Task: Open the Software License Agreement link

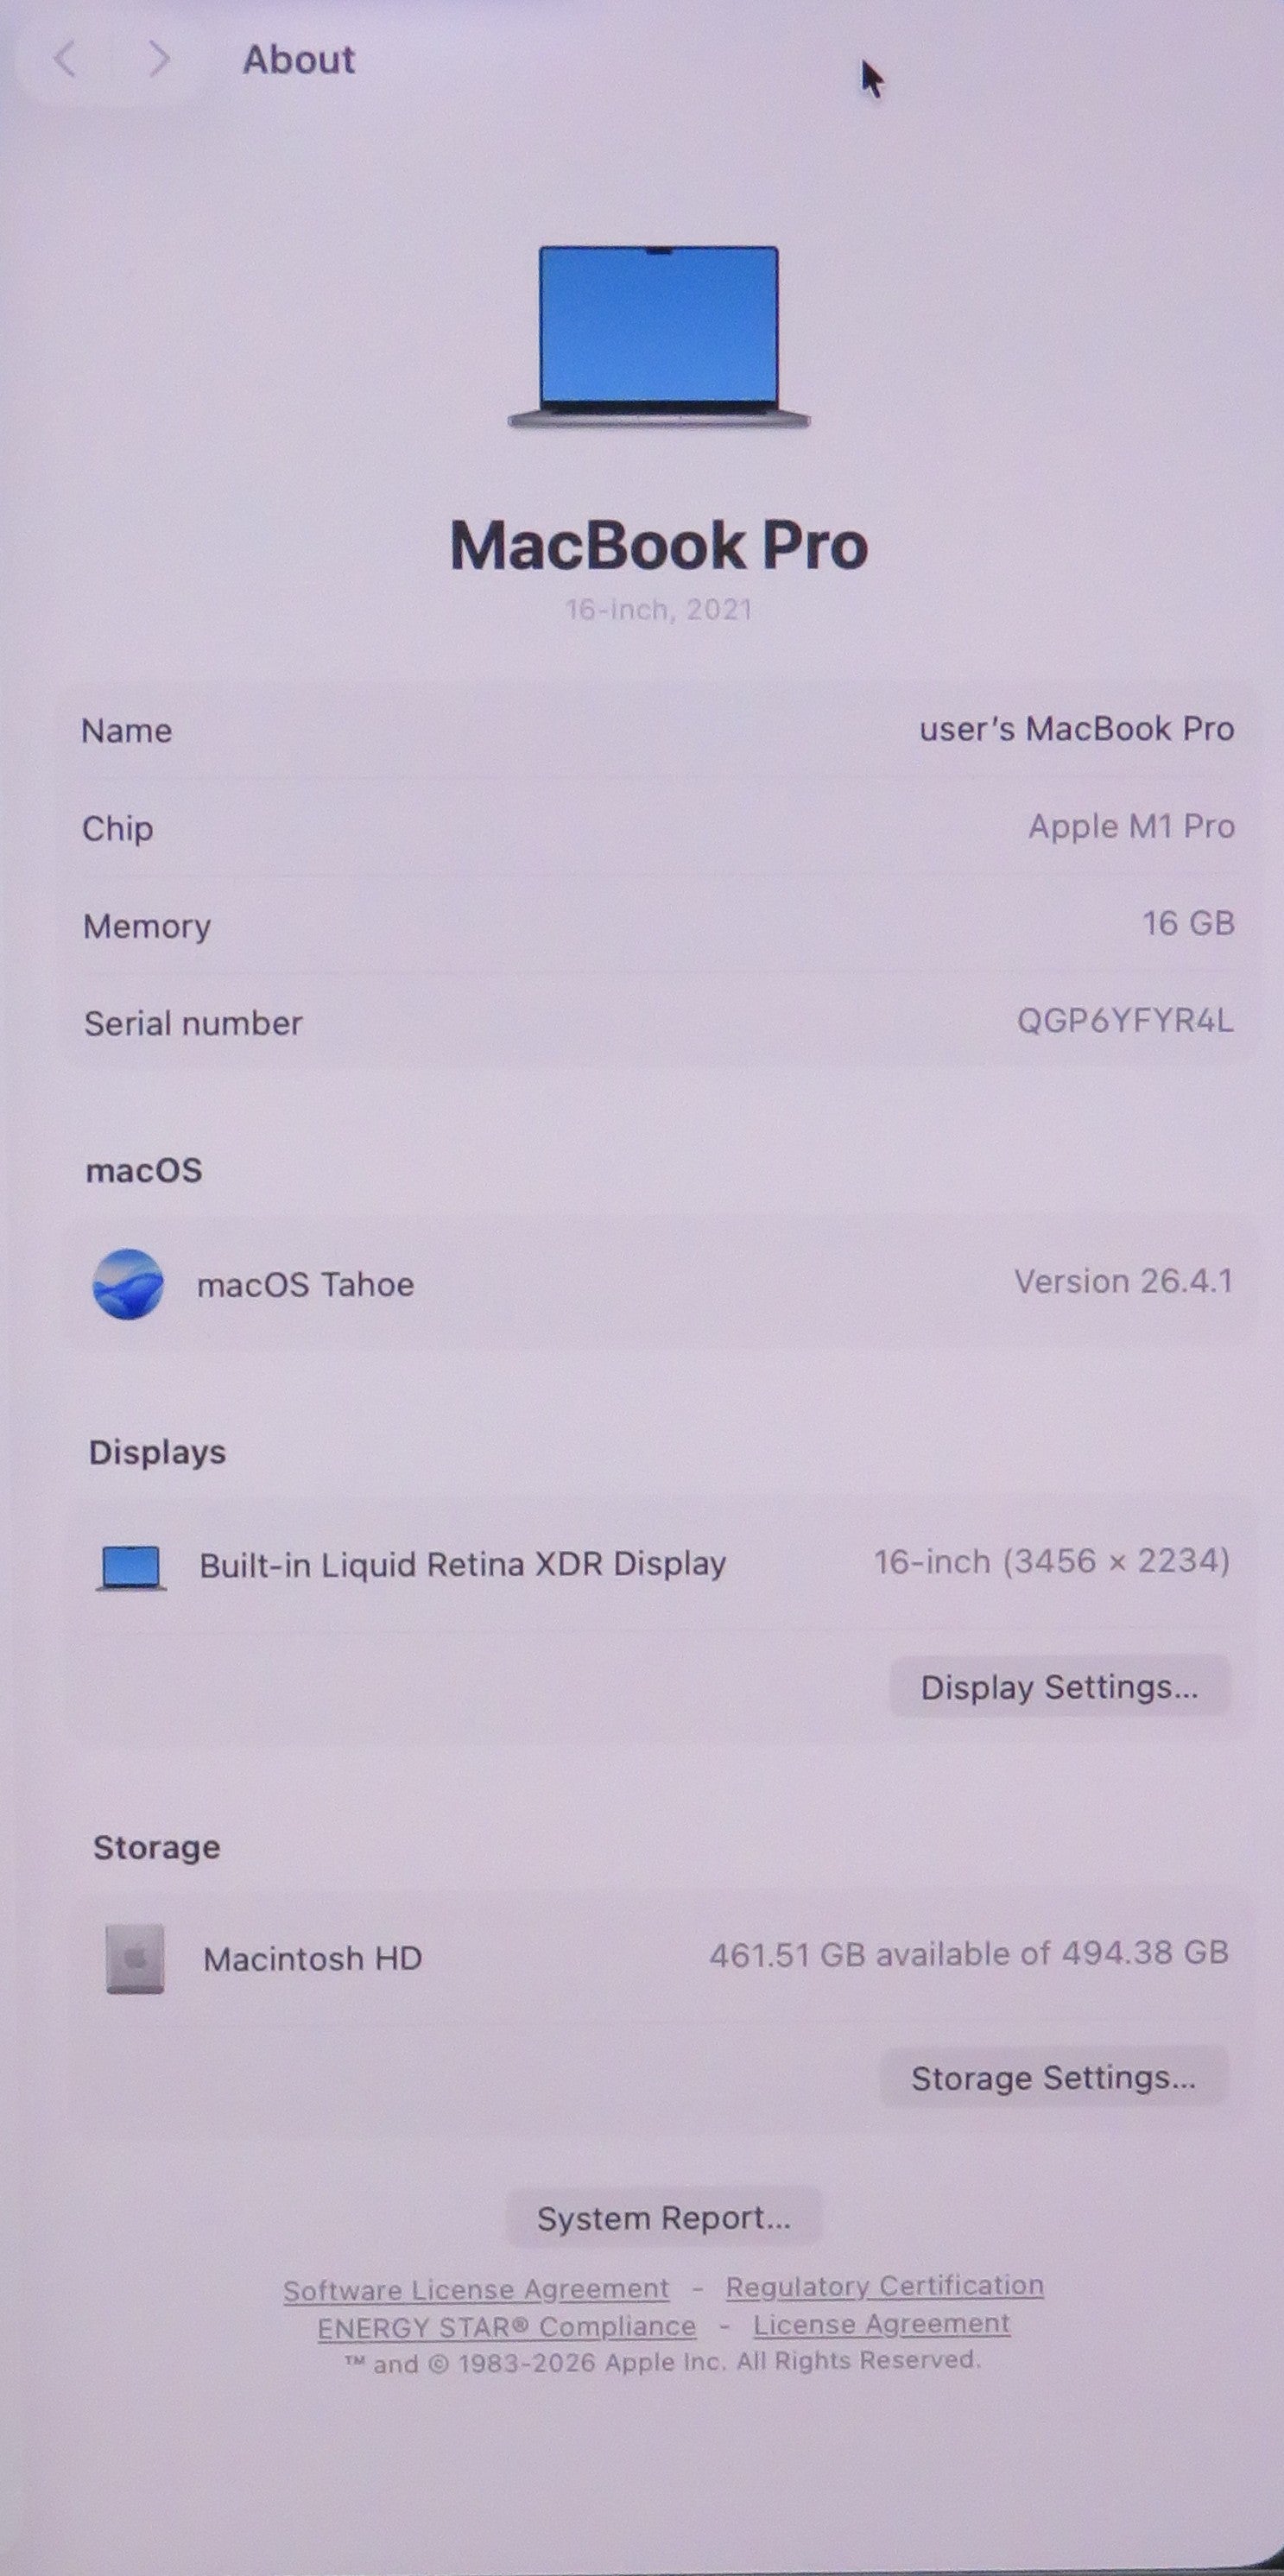Action: [x=476, y=2290]
